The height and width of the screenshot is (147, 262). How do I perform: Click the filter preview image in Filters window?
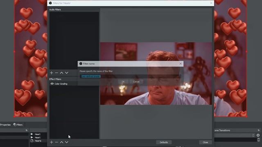pos(156,73)
